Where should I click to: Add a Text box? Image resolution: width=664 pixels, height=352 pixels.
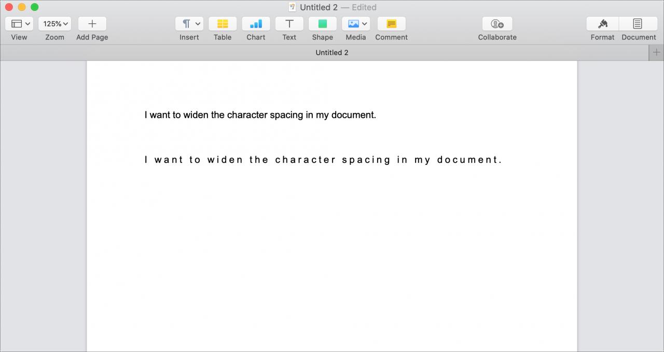pyautogui.click(x=289, y=24)
